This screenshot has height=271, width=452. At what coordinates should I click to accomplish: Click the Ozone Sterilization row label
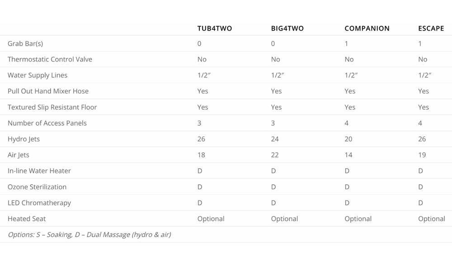(x=37, y=187)
